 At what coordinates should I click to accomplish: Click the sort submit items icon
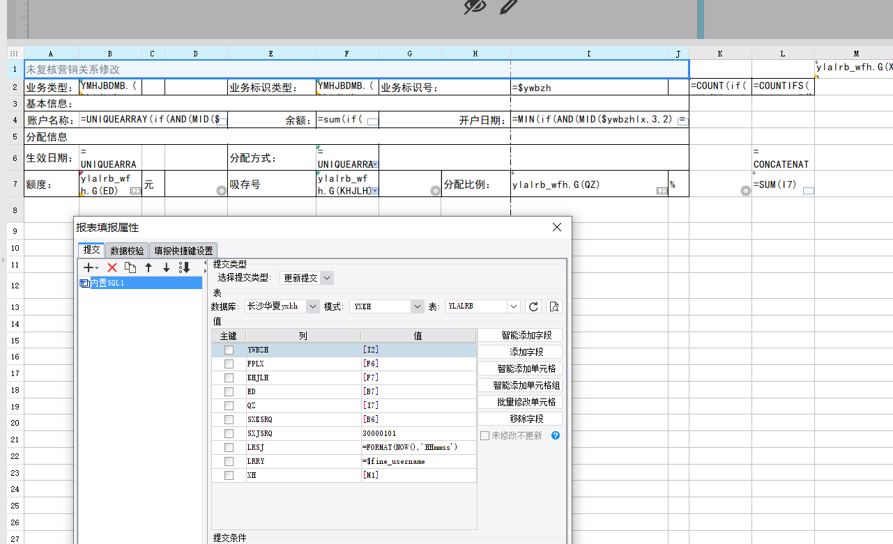click(185, 267)
